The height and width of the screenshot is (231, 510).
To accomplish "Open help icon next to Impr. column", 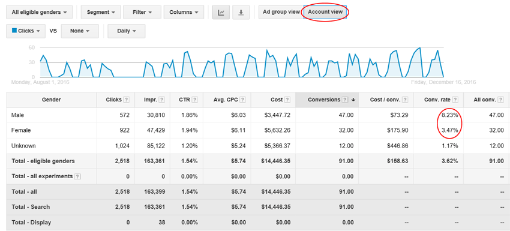I will pos(161,100).
